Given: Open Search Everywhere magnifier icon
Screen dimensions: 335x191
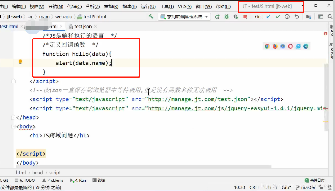Looking at the screenshot, I should coord(330,17).
